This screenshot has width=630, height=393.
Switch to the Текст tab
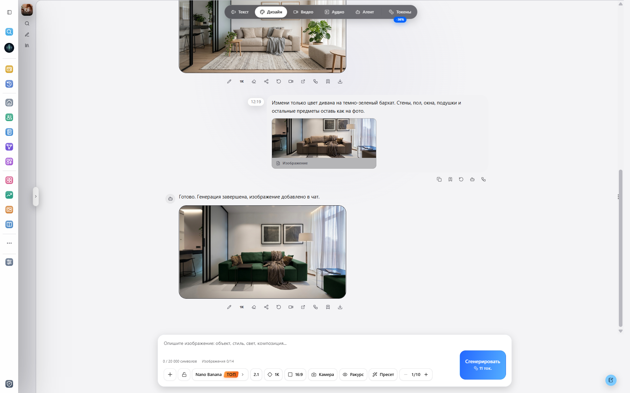(x=240, y=12)
